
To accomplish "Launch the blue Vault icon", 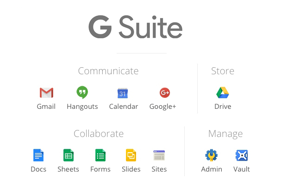I will pos(241,155).
